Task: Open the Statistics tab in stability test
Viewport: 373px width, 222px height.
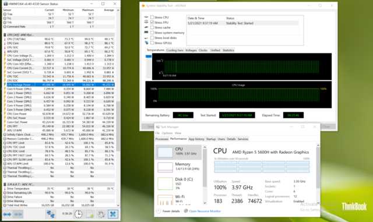Action: (228, 50)
